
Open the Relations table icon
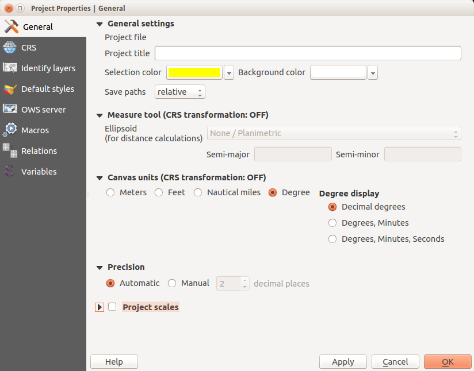10,151
